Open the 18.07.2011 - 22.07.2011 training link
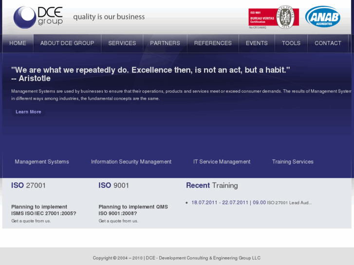Image resolution: width=354 pixels, height=265 pixels. (229, 203)
